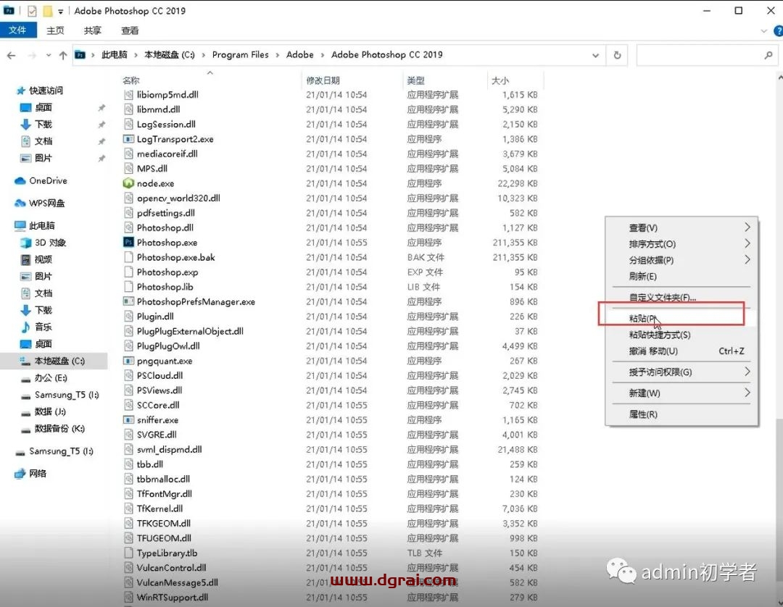Click the libiomp5md.dll file icon

coord(128,94)
